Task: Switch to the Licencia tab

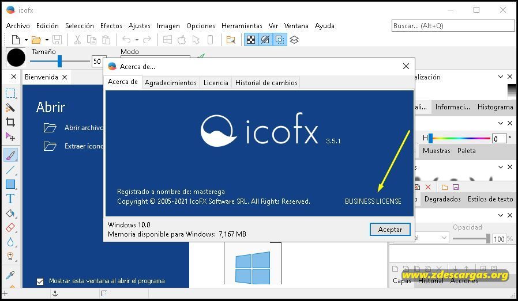Action: click(x=216, y=83)
